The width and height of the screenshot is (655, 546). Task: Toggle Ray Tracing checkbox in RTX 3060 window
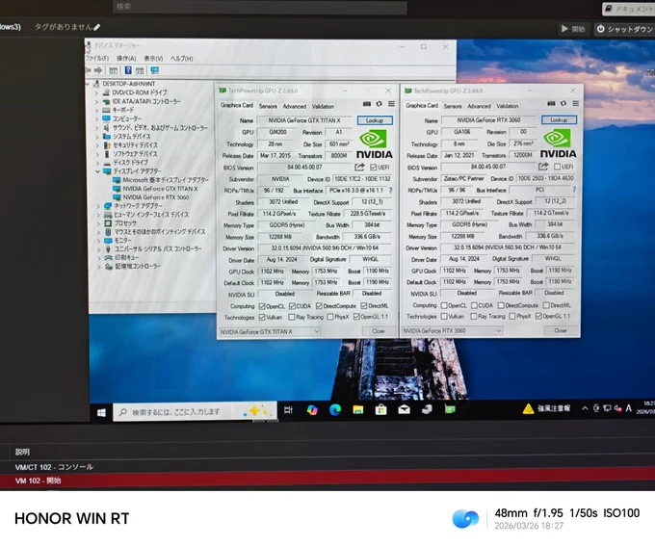coord(473,317)
